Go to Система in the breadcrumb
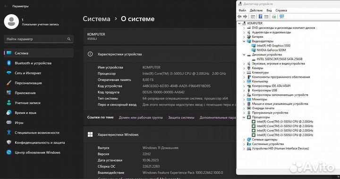This screenshot has width=340, height=179. coord(96,19)
